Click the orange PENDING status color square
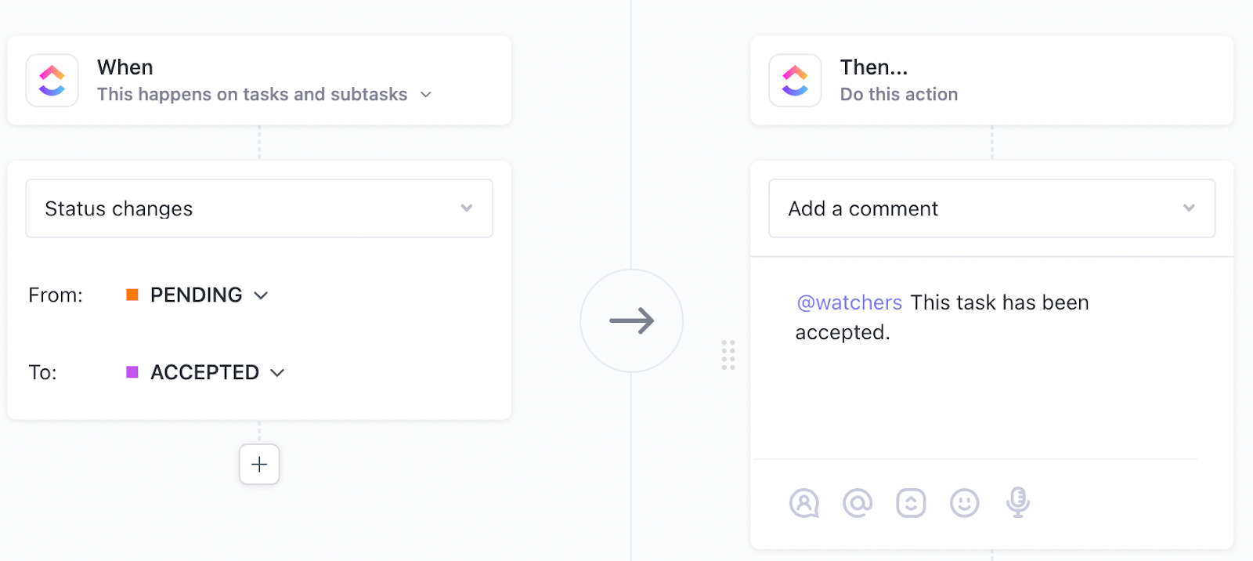The width and height of the screenshot is (1253, 561). (x=132, y=294)
